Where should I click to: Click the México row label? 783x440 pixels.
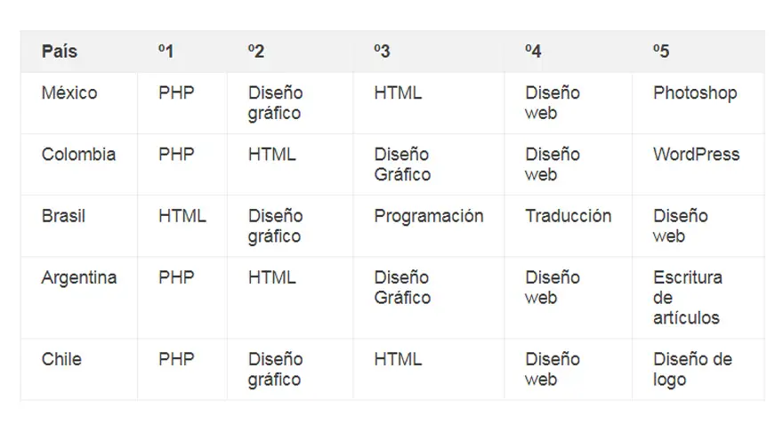pyautogui.click(x=69, y=92)
